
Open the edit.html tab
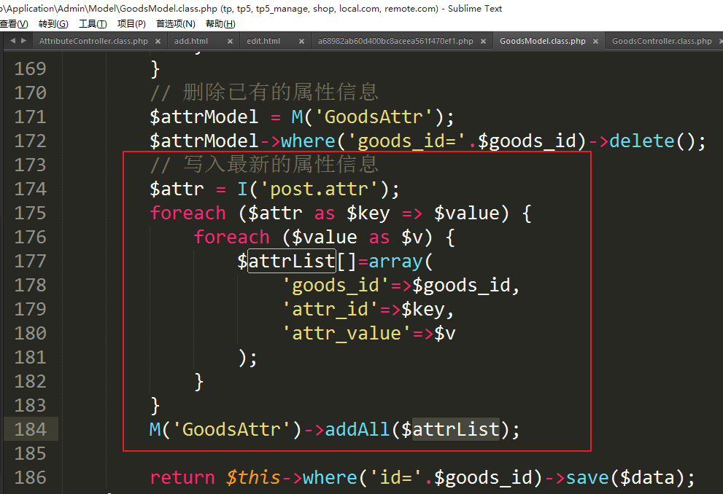click(x=263, y=42)
